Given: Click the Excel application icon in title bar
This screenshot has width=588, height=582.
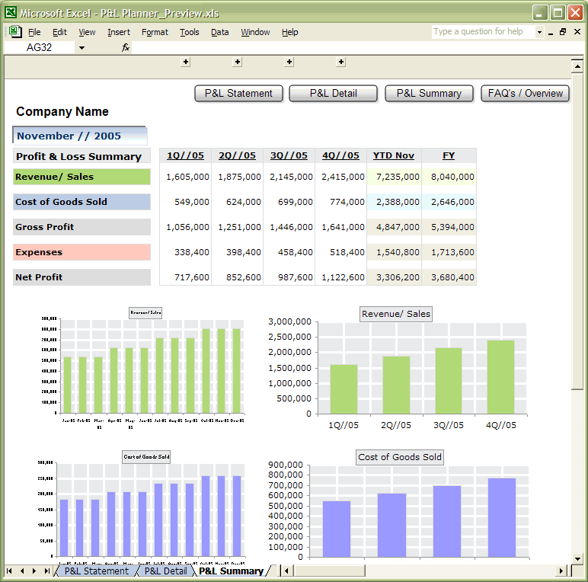Looking at the screenshot, I should [11, 12].
